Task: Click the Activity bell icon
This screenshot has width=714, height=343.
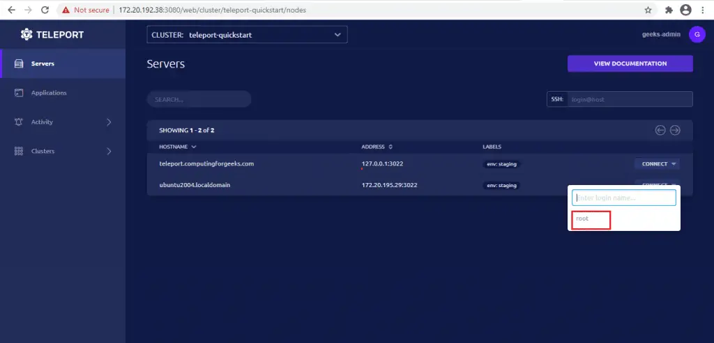Action: [x=19, y=122]
